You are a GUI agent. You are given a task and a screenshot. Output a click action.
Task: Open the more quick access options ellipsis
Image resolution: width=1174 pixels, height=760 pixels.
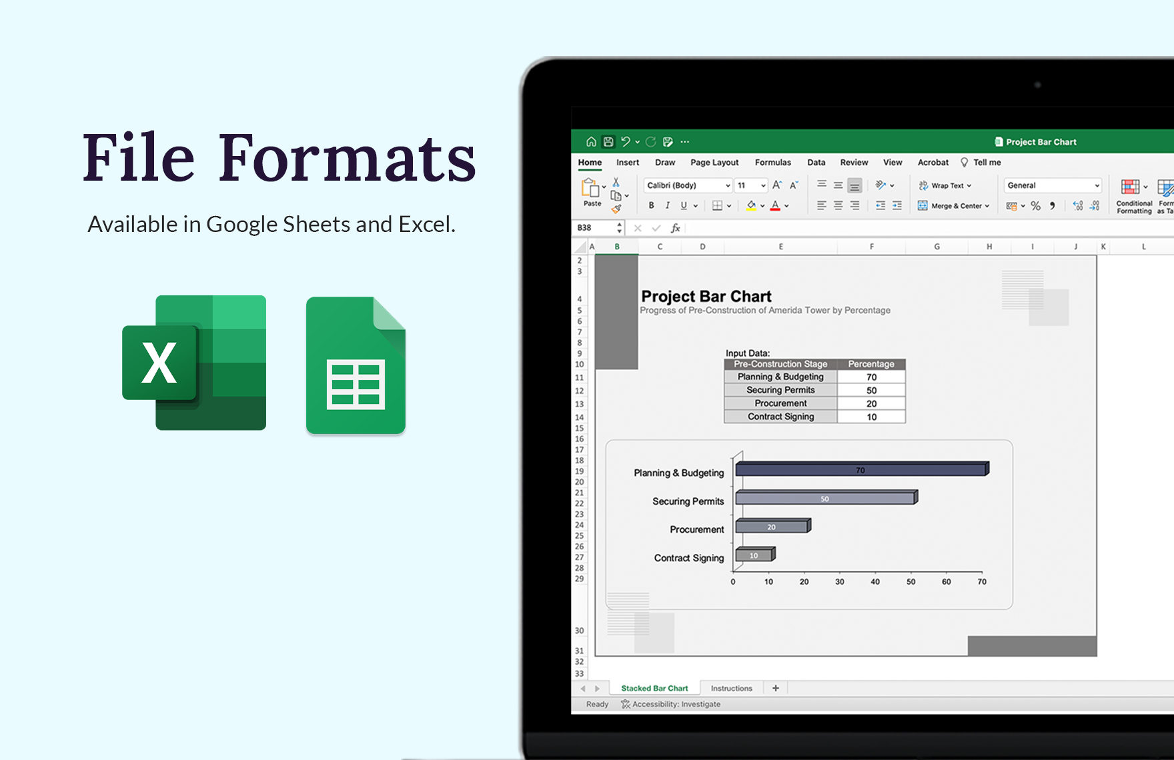[x=685, y=141]
